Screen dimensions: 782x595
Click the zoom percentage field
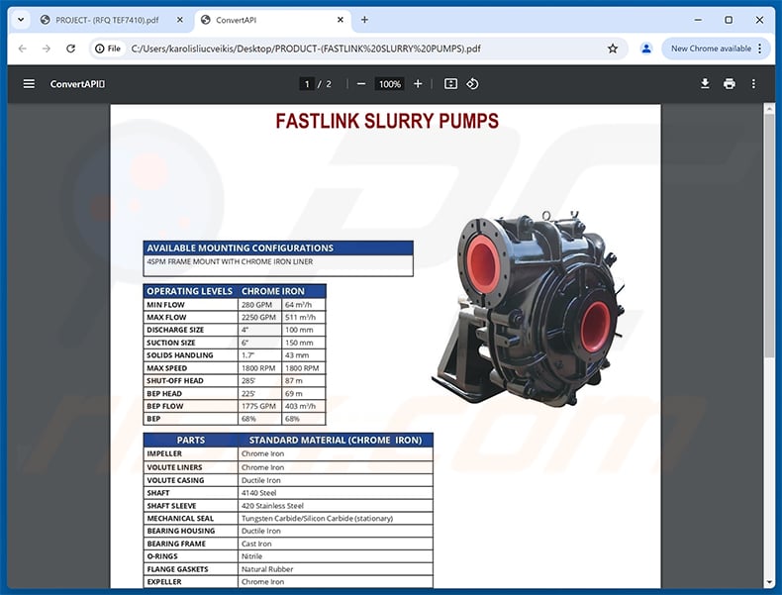[389, 84]
